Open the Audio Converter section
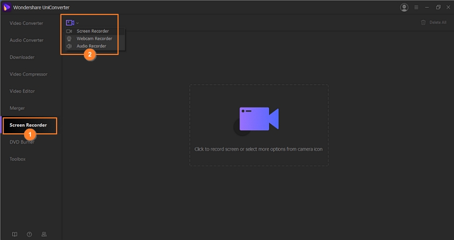Screen dimensions: 454x240 pos(26,40)
